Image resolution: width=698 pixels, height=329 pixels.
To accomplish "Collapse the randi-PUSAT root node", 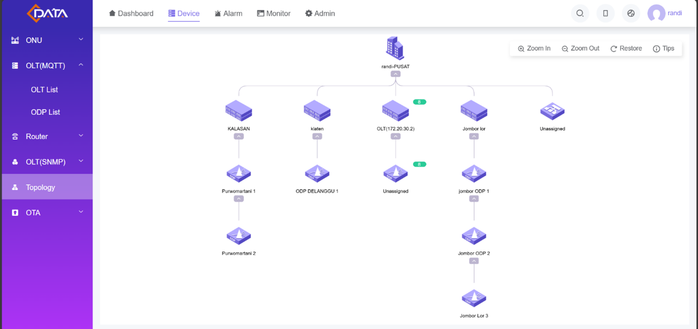I will 395,74.
